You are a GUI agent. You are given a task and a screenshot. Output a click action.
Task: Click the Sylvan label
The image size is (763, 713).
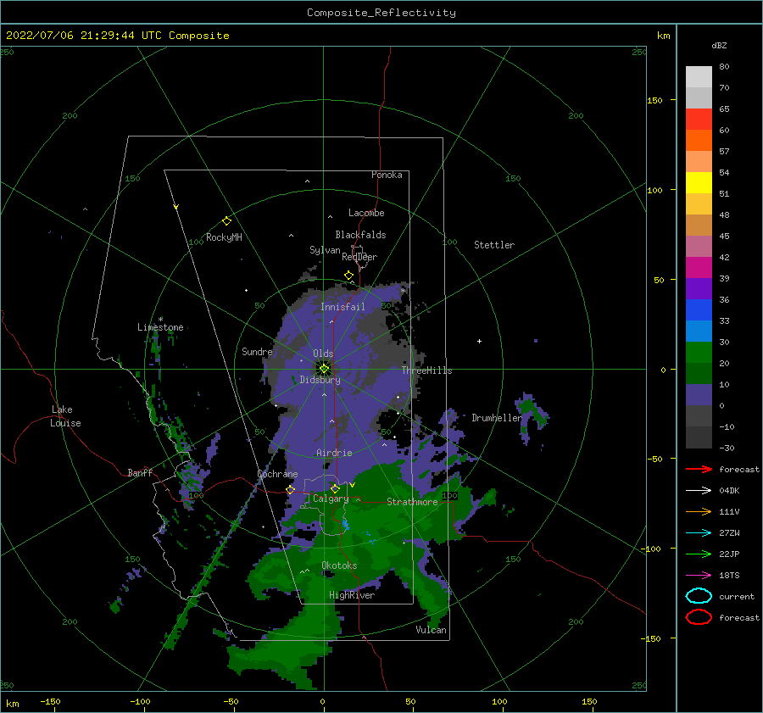coord(325,250)
